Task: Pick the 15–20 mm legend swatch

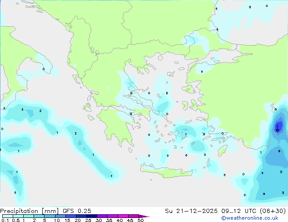Action: (x=70, y=216)
